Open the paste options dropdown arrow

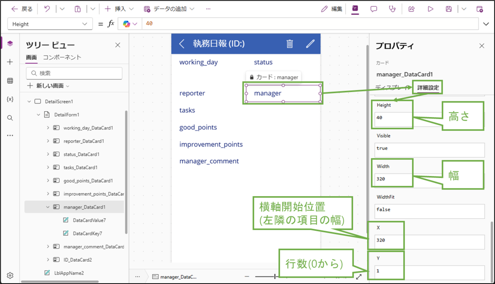(93, 9)
